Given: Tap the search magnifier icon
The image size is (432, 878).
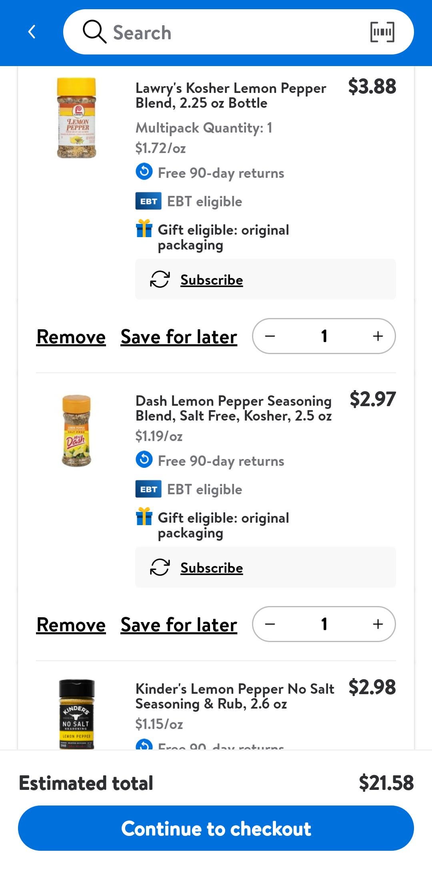Looking at the screenshot, I should 94,32.
